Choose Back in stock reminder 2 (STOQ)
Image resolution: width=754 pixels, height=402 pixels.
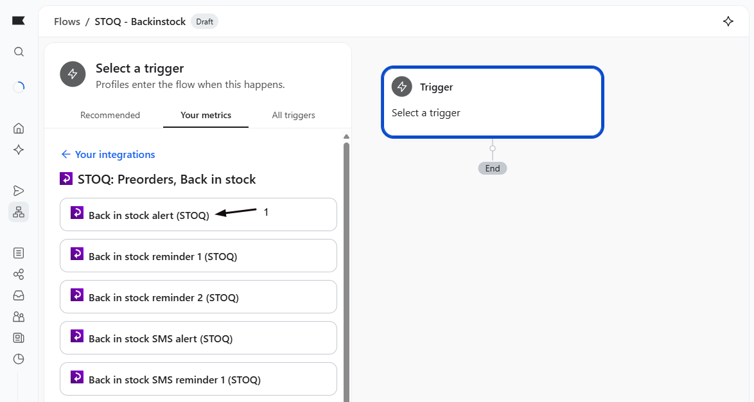[x=198, y=297]
